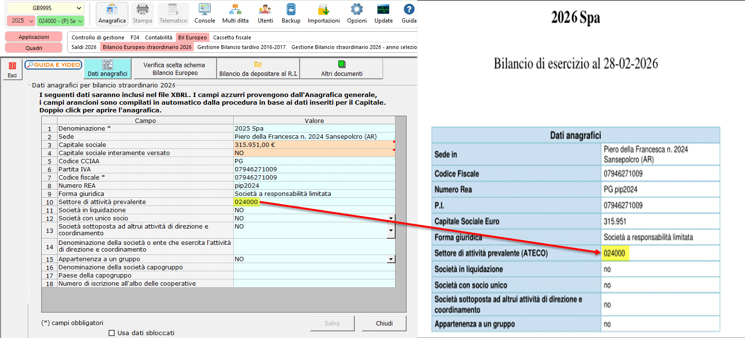
Task: Select Bilancio Europeo straordinario 2026
Action: pos(147,47)
